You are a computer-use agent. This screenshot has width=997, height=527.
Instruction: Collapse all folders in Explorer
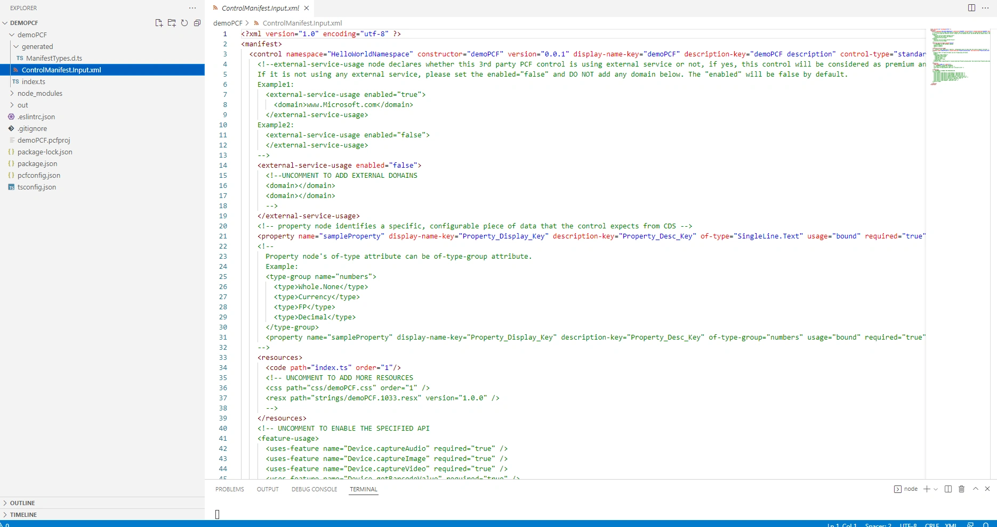click(x=197, y=23)
